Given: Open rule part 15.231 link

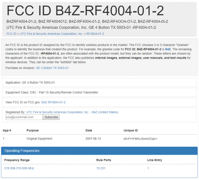Looking at the screenshot, I should [101, 168].
